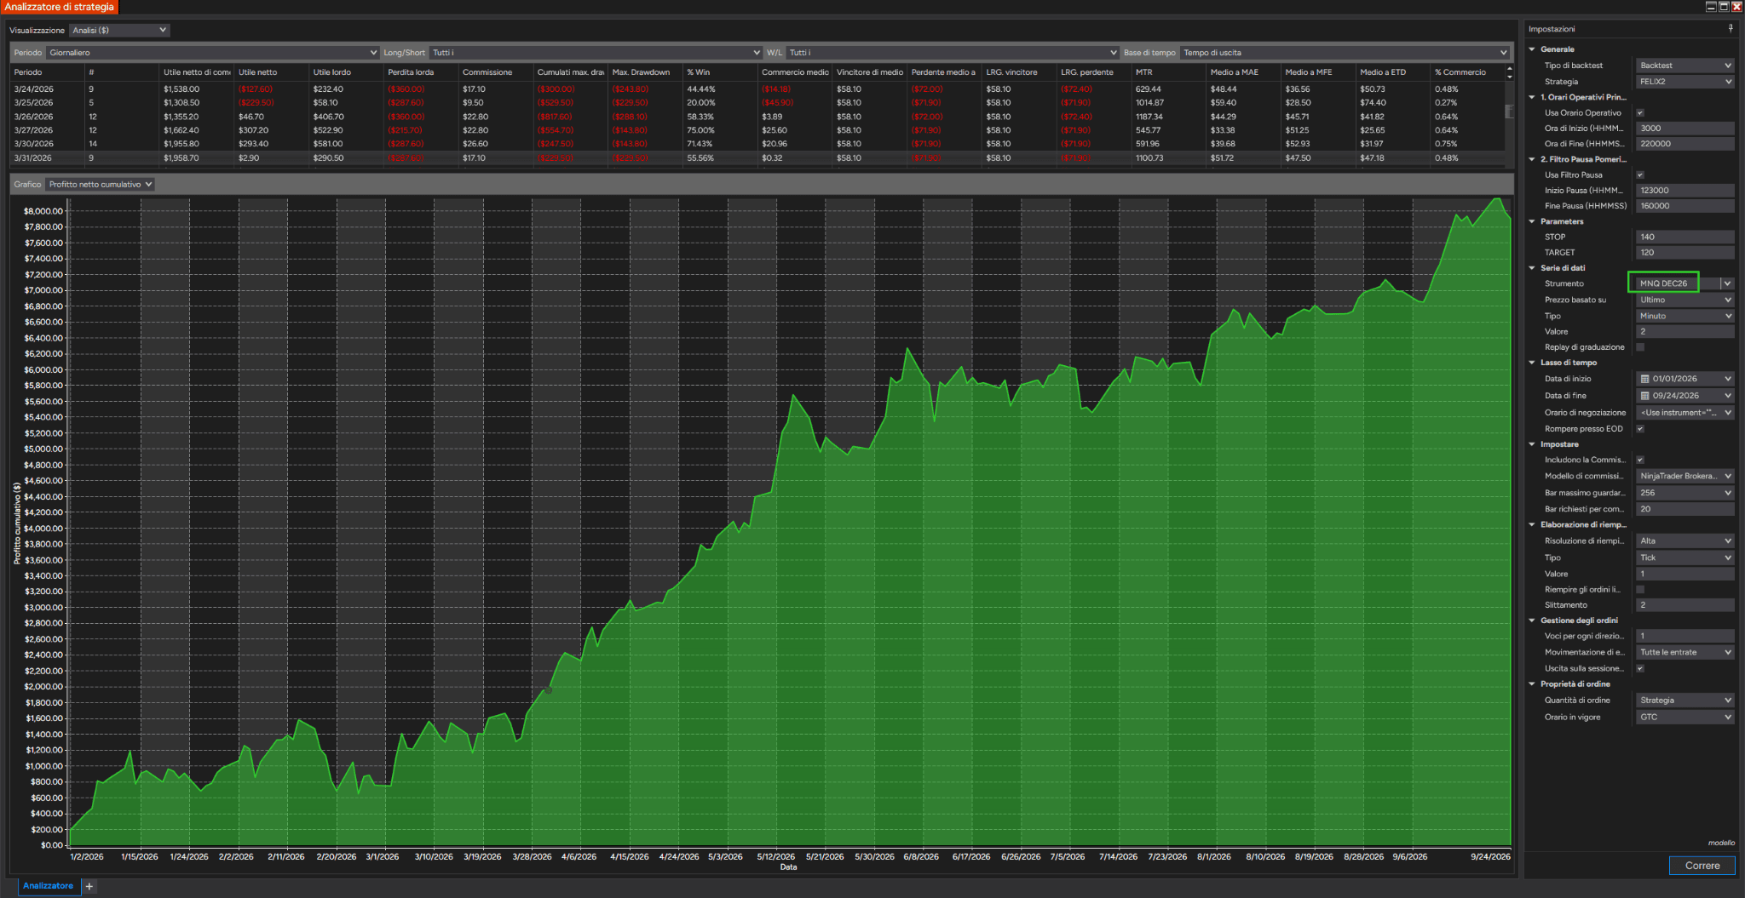This screenshot has width=1745, height=898.
Task: Collapse the Parameters section
Action: pyautogui.click(x=1532, y=221)
